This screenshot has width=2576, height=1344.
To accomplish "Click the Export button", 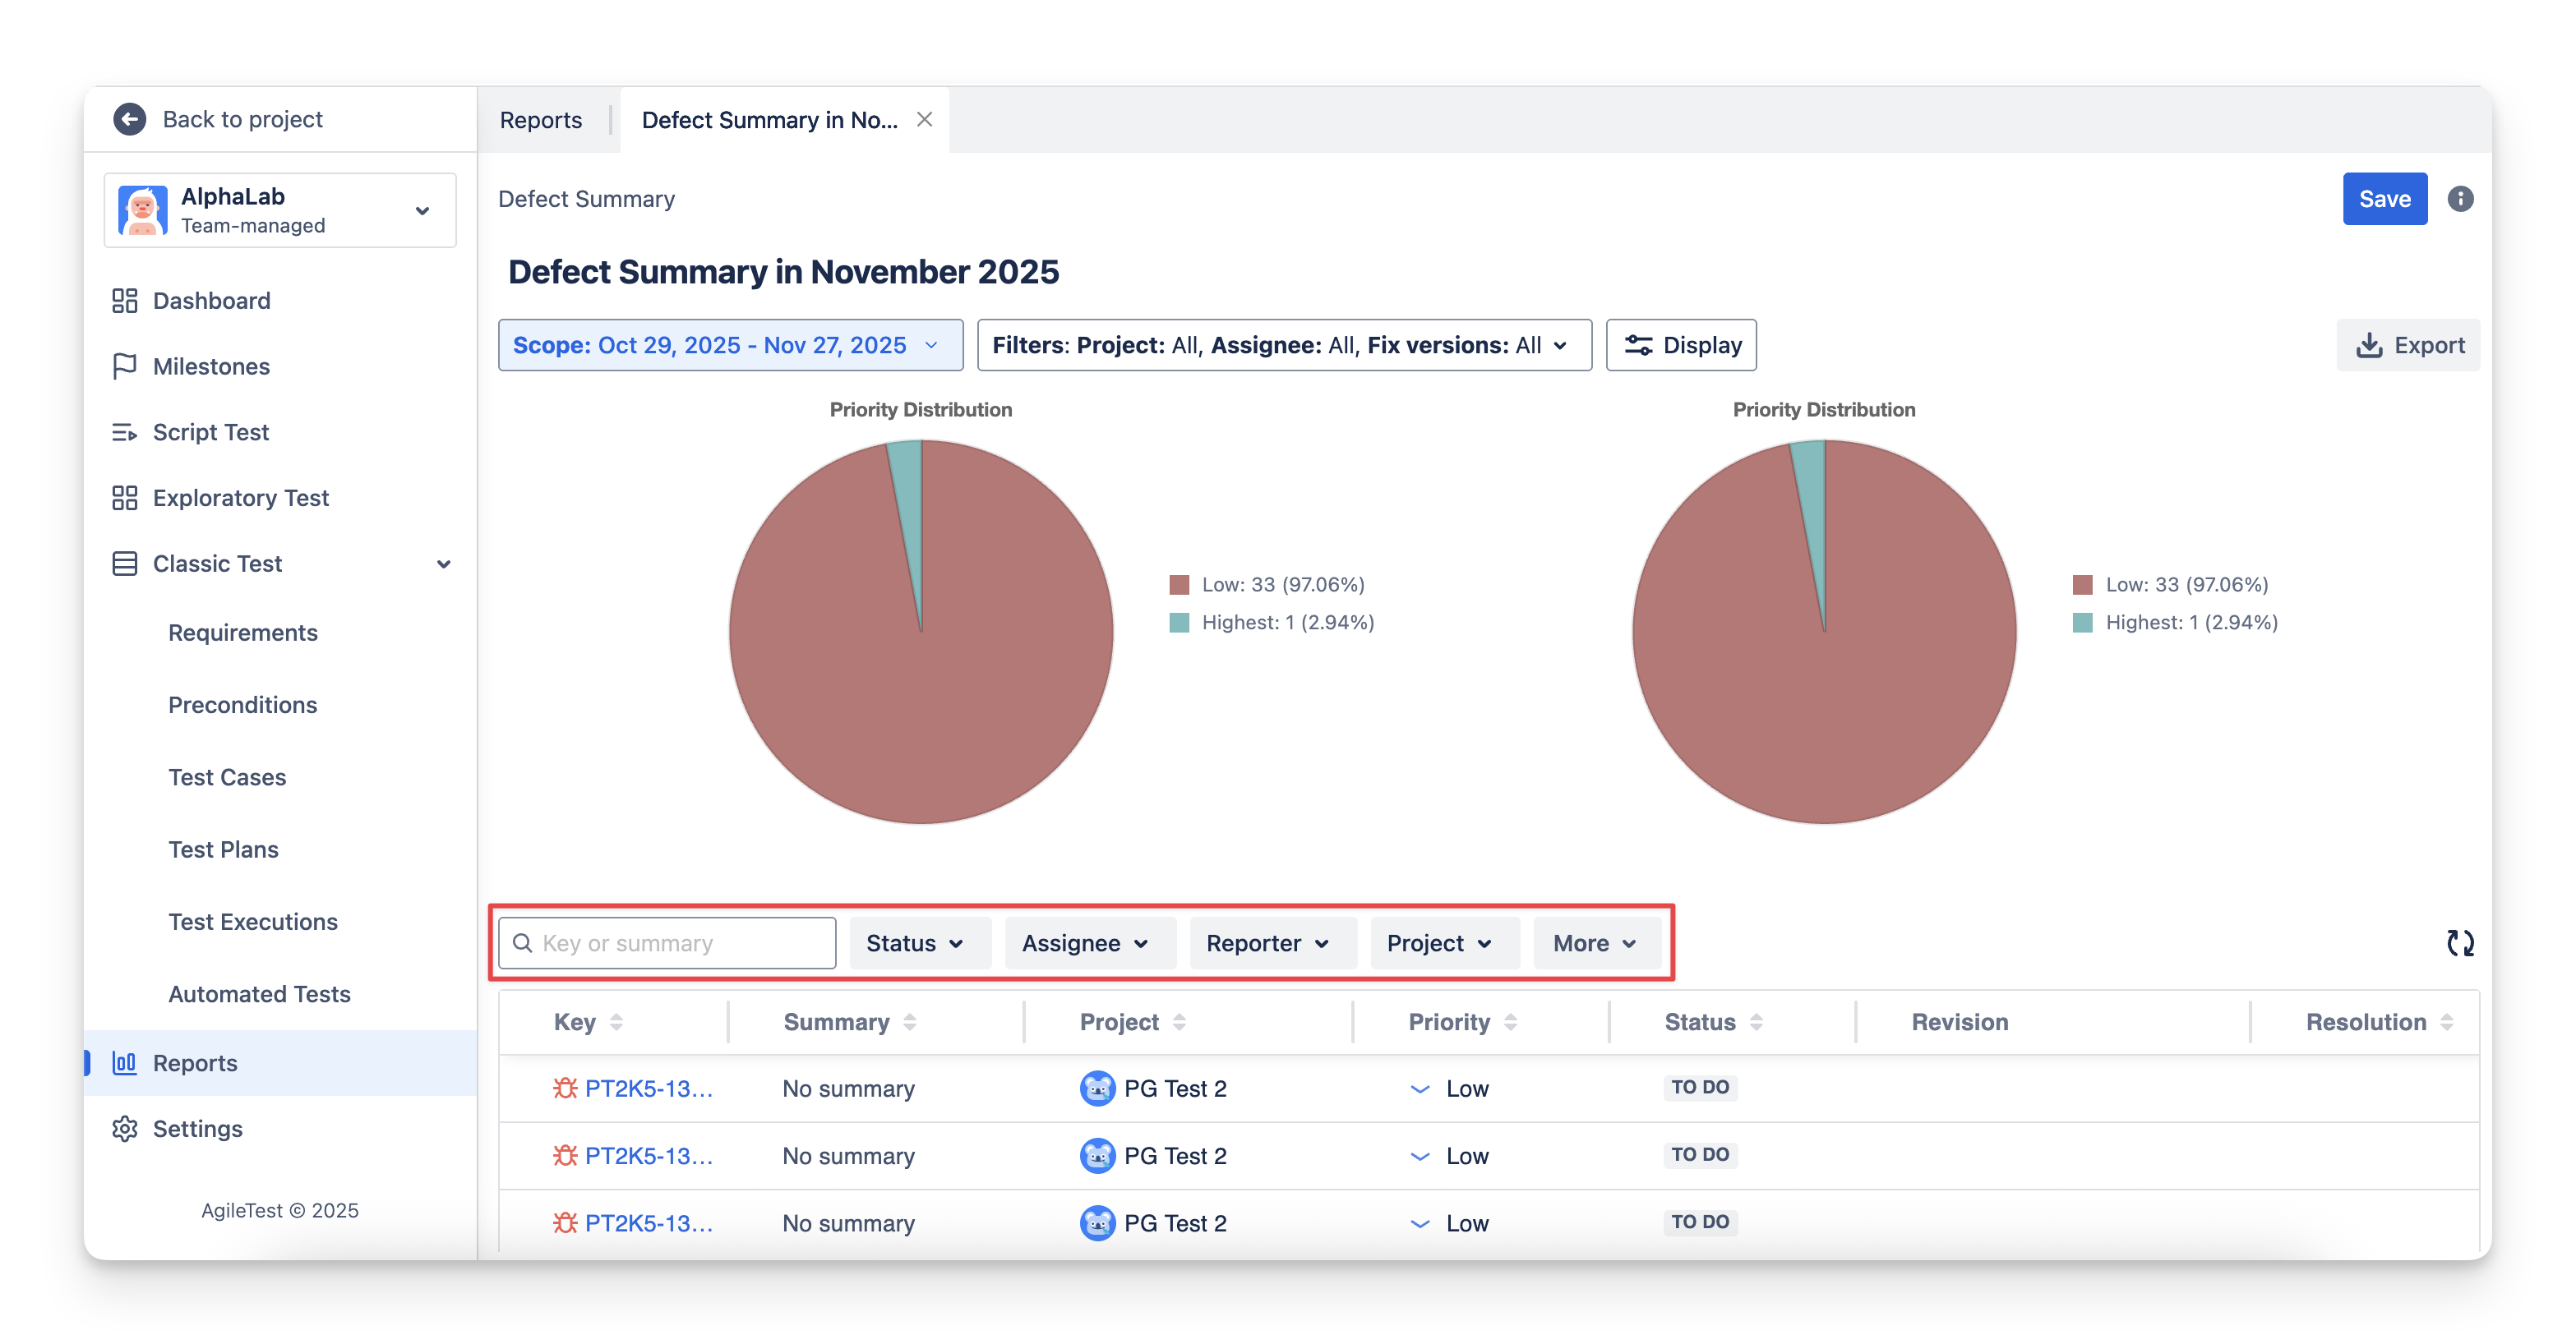I will click(2410, 345).
